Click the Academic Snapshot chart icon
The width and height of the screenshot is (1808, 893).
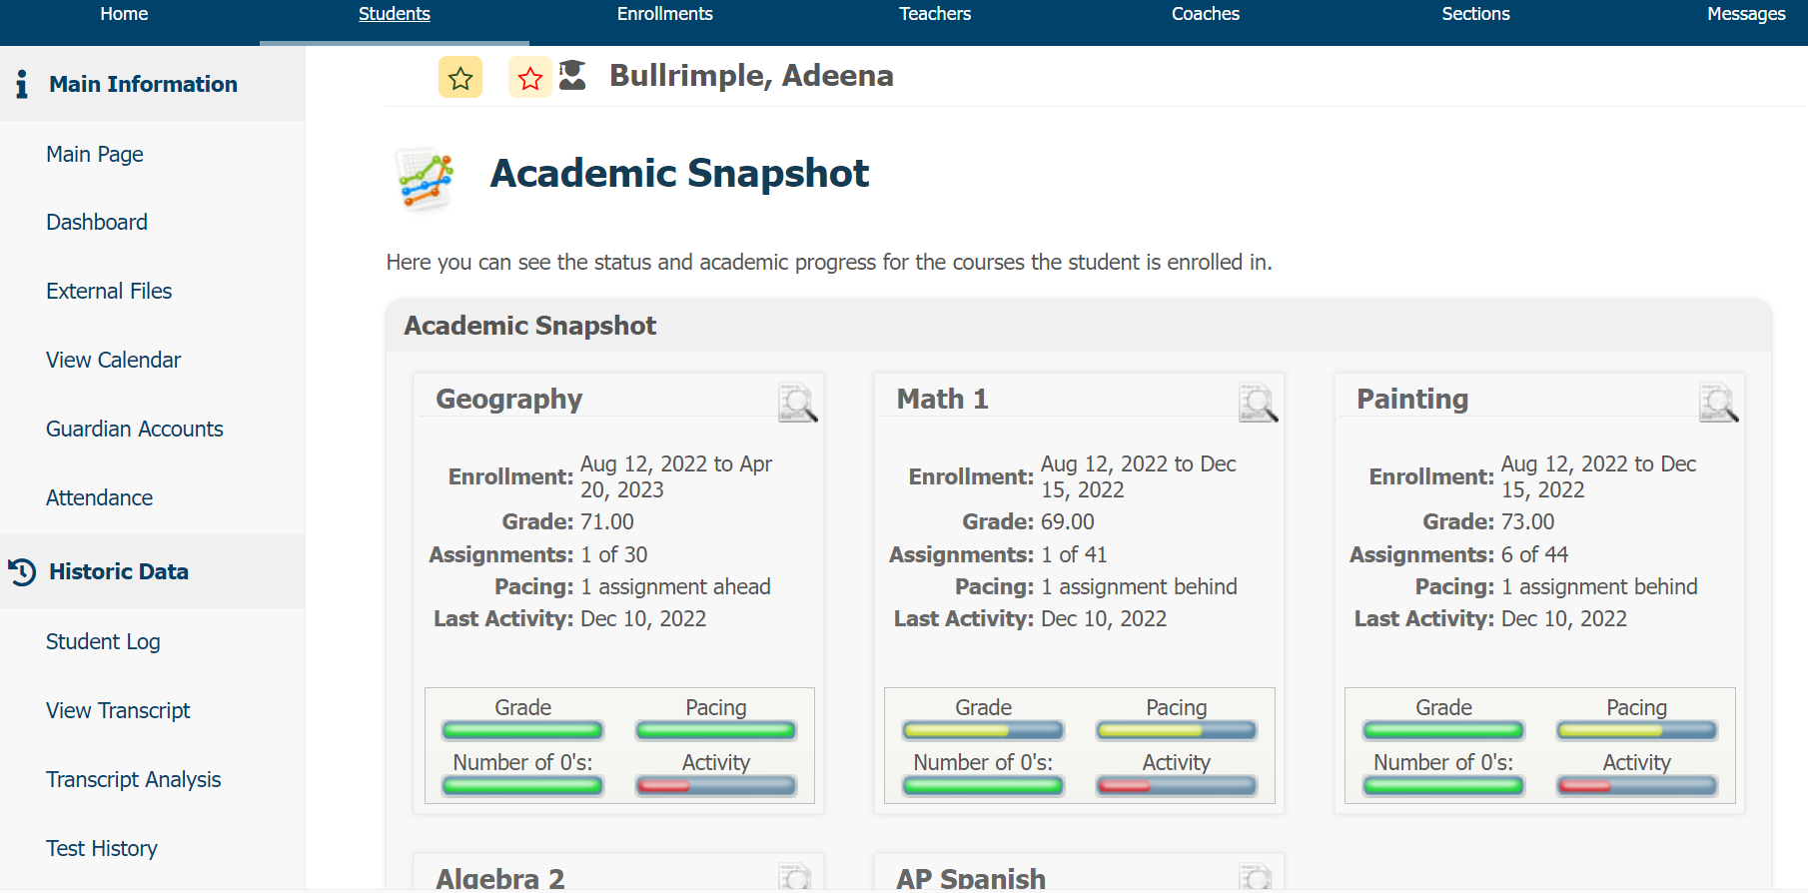(x=426, y=179)
